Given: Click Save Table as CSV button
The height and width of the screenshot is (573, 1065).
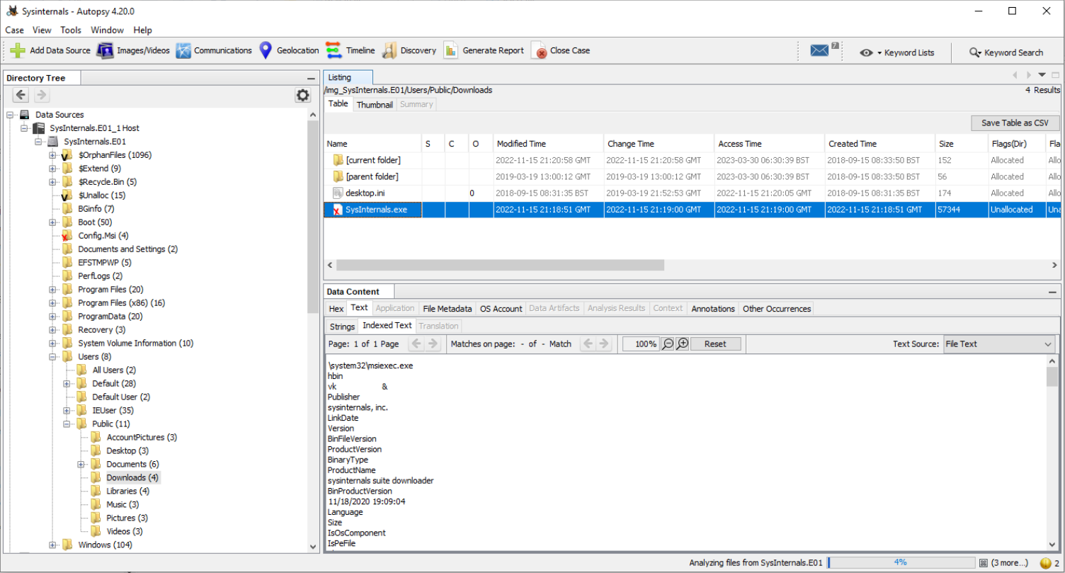Looking at the screenshot, I should click(x=1015, y=123).
